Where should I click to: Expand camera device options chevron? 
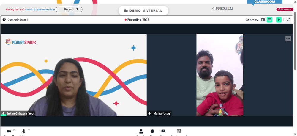click(x=14, y=130)
